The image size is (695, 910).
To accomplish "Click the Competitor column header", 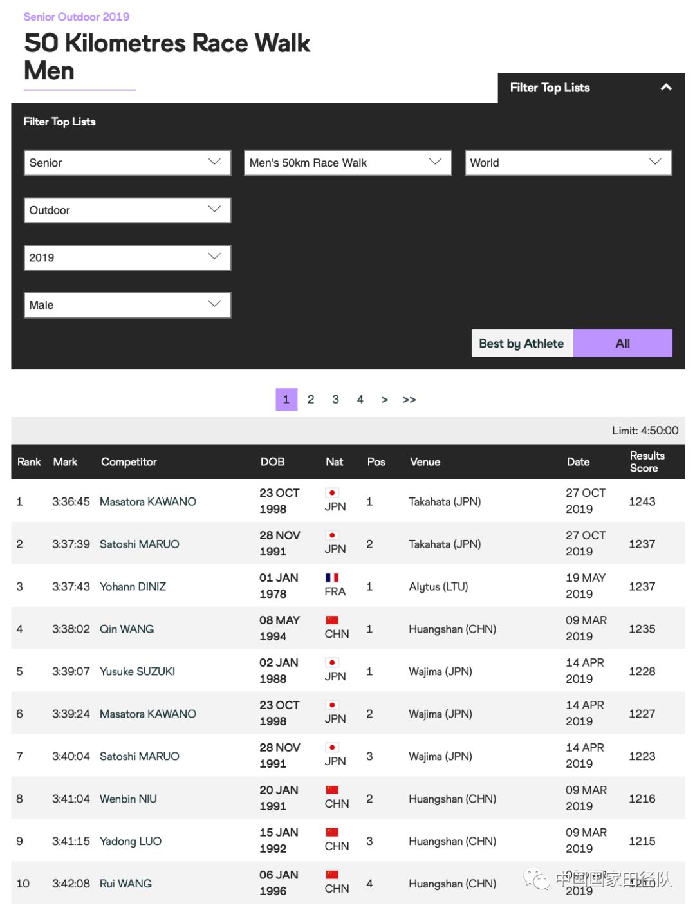I will pos(129,461).
